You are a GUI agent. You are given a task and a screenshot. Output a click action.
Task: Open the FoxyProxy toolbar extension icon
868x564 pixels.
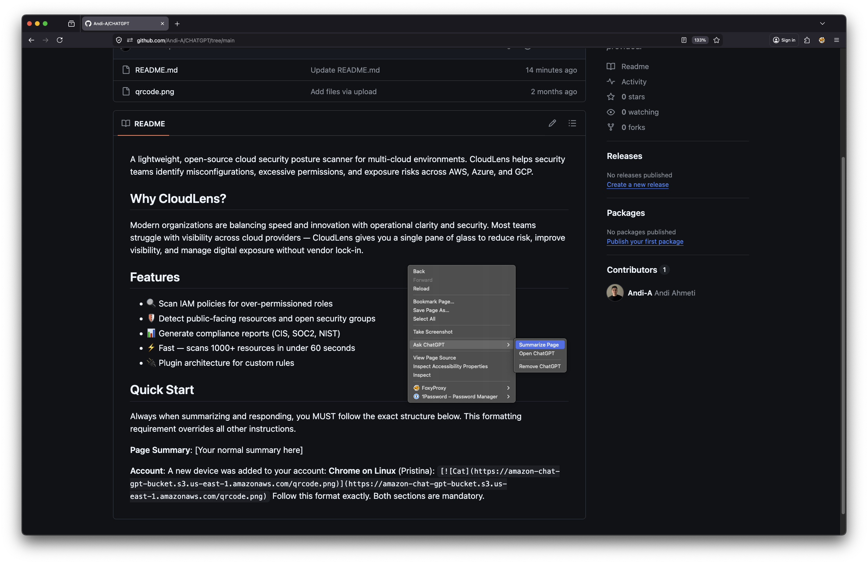tap(822, 40)
